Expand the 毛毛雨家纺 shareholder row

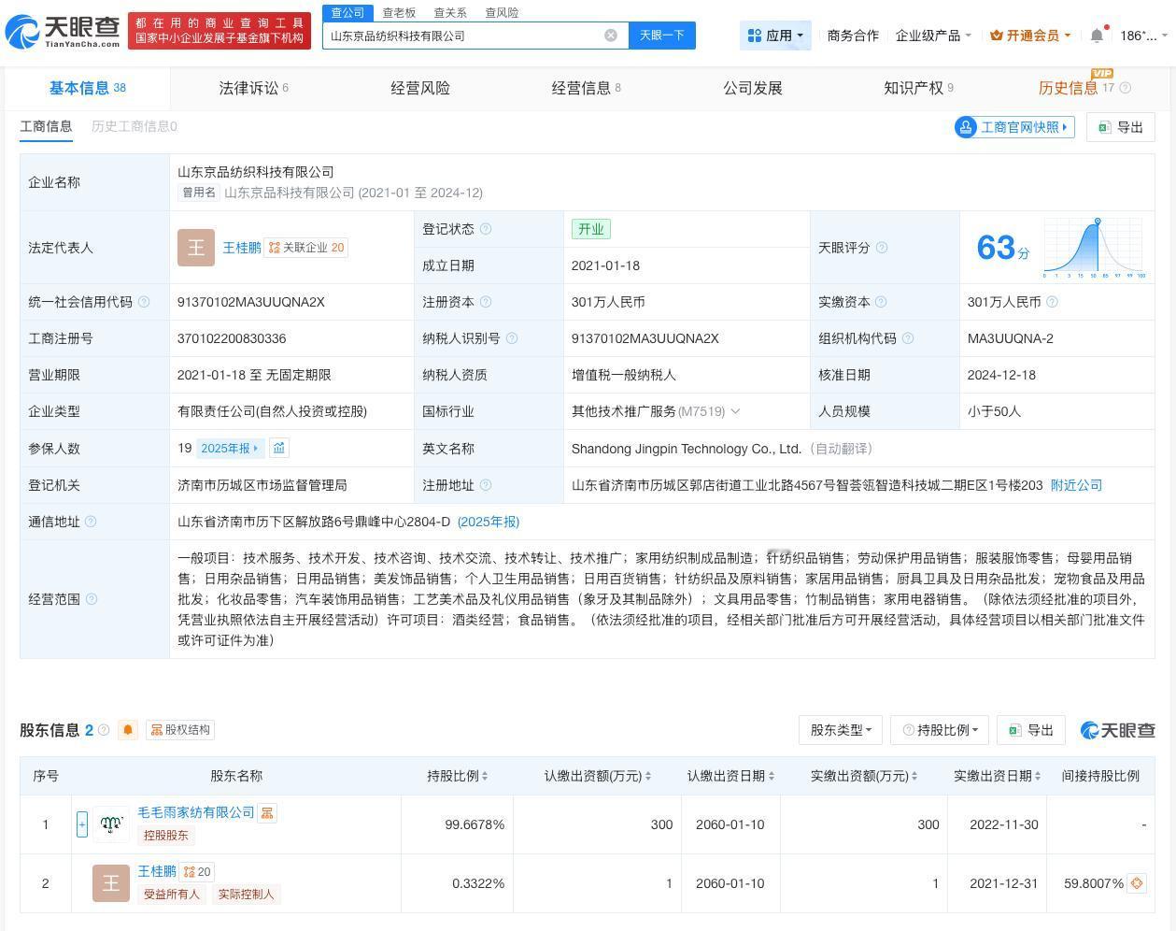coord(82,824)
